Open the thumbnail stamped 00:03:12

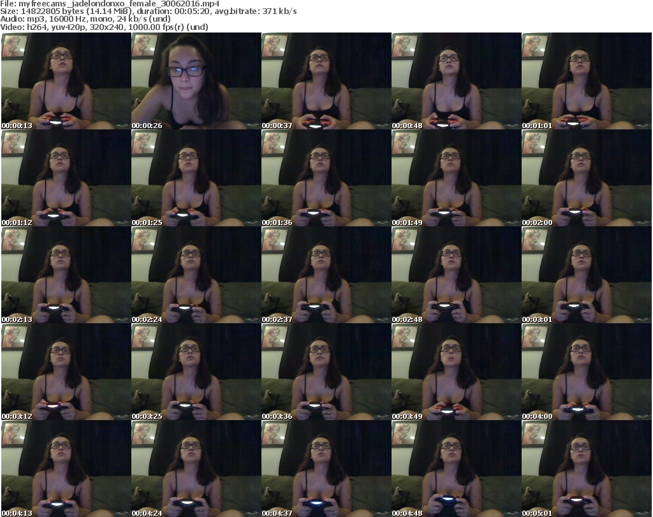pos(66,372)
